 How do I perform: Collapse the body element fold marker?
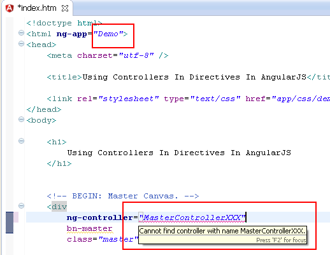point(21,120)
